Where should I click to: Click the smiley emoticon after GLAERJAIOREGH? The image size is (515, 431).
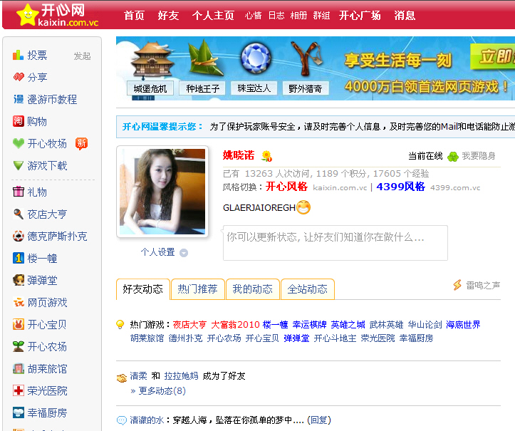[x=303, y=207]
